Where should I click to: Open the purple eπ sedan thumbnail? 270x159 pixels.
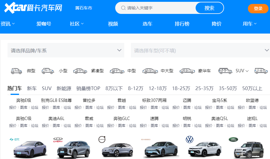[30, 149]
